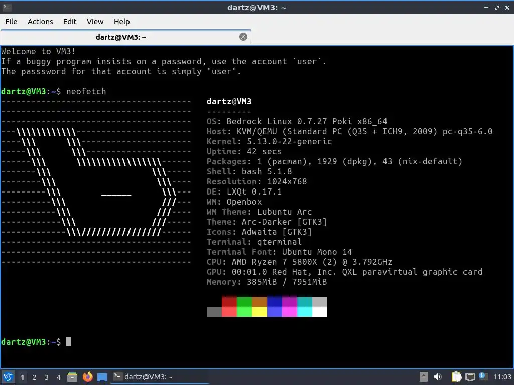Switch to workspace 1
The height and width of the screenshot is (385, 514).
(22, 377)
